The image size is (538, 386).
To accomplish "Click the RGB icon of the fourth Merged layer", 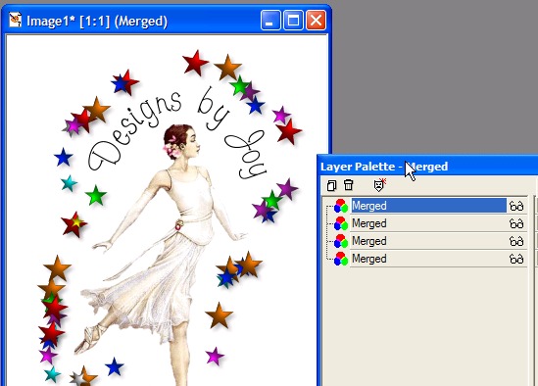I will pos(341,259).
